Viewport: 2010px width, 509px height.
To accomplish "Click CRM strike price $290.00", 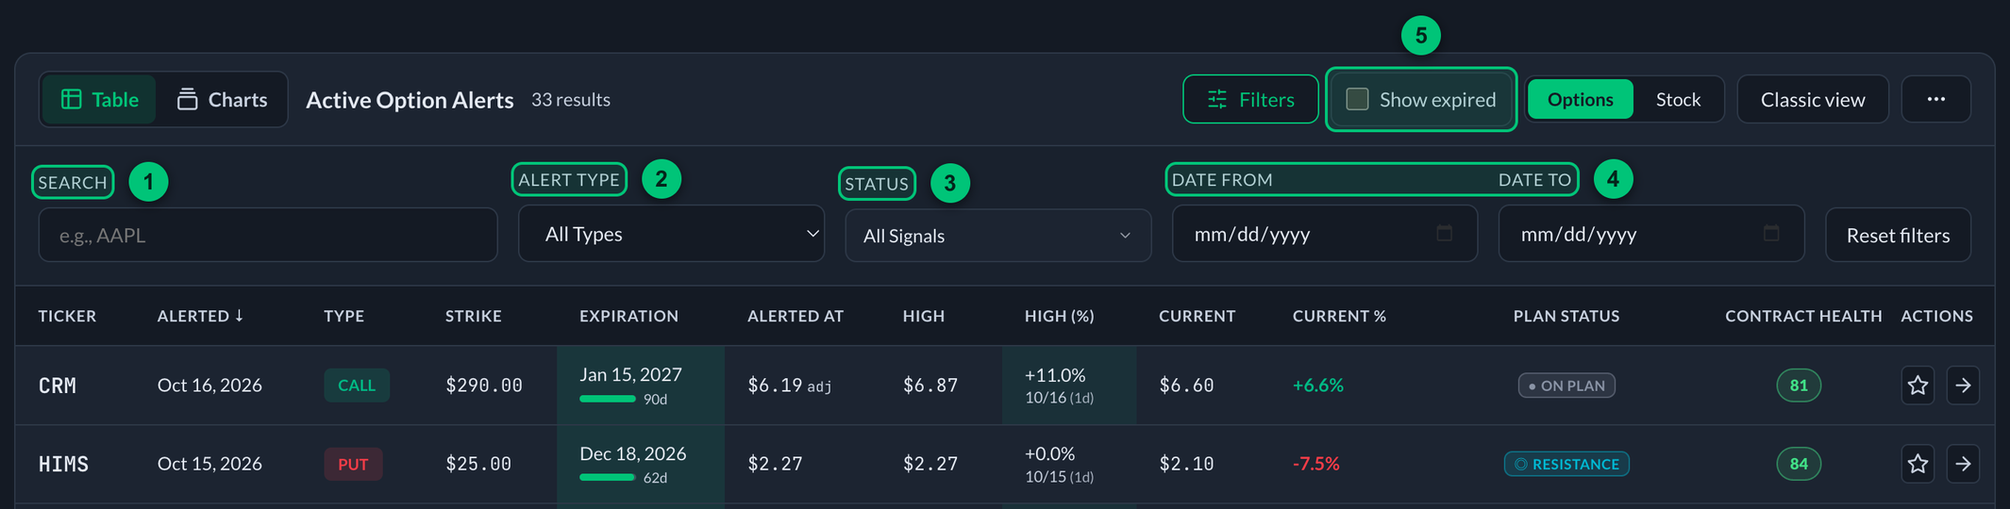I will pos(484,386).
